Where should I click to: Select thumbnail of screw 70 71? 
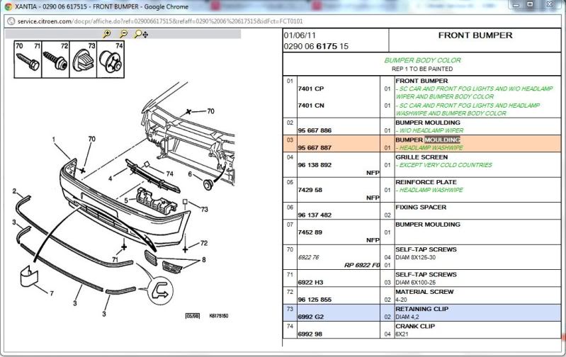28,59
